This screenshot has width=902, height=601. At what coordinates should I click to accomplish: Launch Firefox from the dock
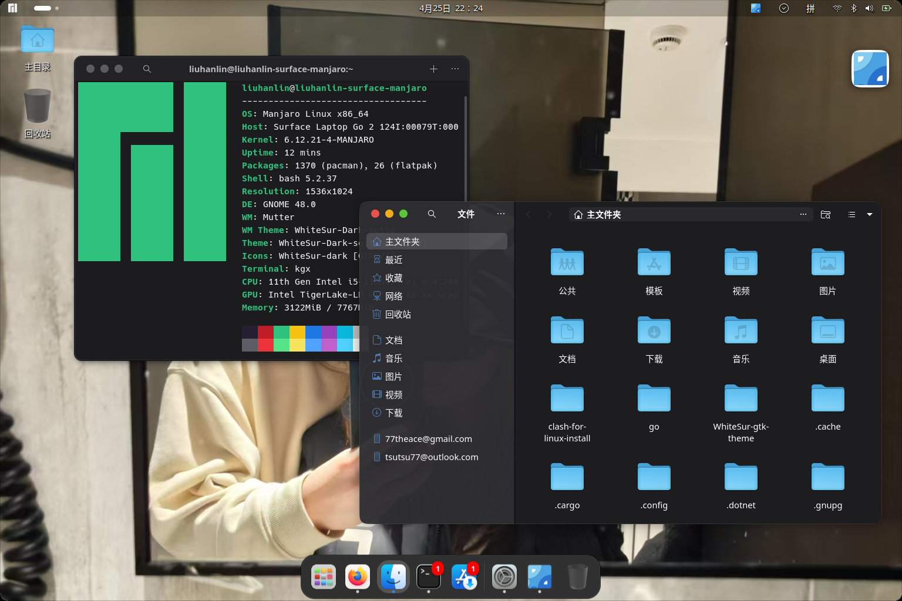[x=358, y=577]
